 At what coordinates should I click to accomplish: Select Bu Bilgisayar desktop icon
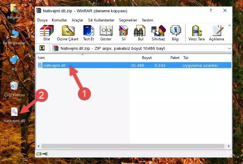pos(14,37)
